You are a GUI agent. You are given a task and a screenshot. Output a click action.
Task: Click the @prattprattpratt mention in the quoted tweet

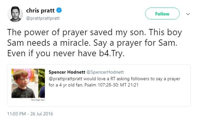66,79
